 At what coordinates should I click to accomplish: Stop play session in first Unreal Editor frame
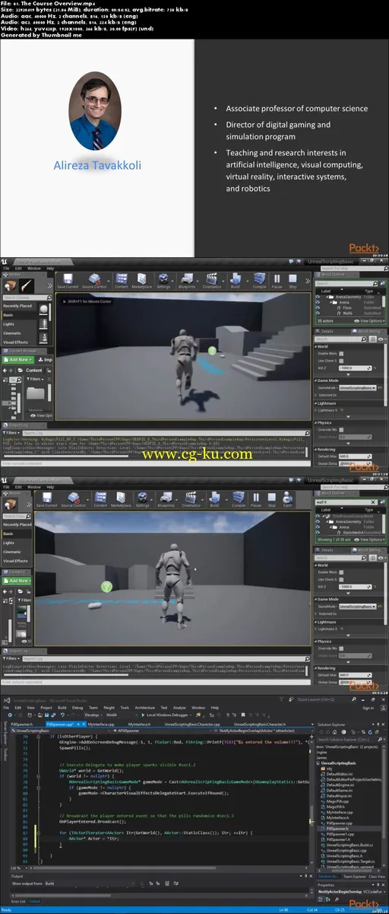tap(293, 279)
